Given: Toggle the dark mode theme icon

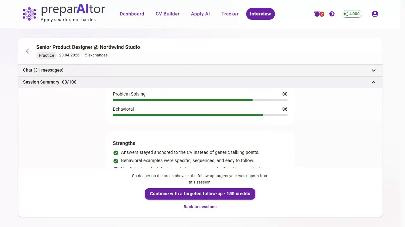Looking at the screenshot, I should click(332, 14).
